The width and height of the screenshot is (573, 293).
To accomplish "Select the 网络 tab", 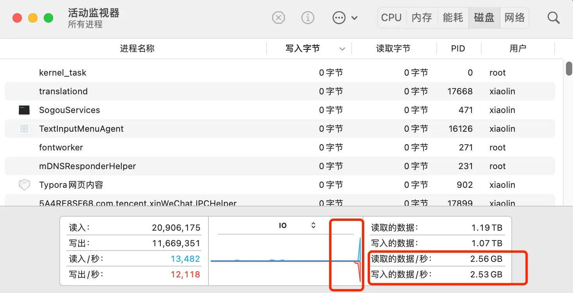I will pyautogui.click(x=514, y=18).
